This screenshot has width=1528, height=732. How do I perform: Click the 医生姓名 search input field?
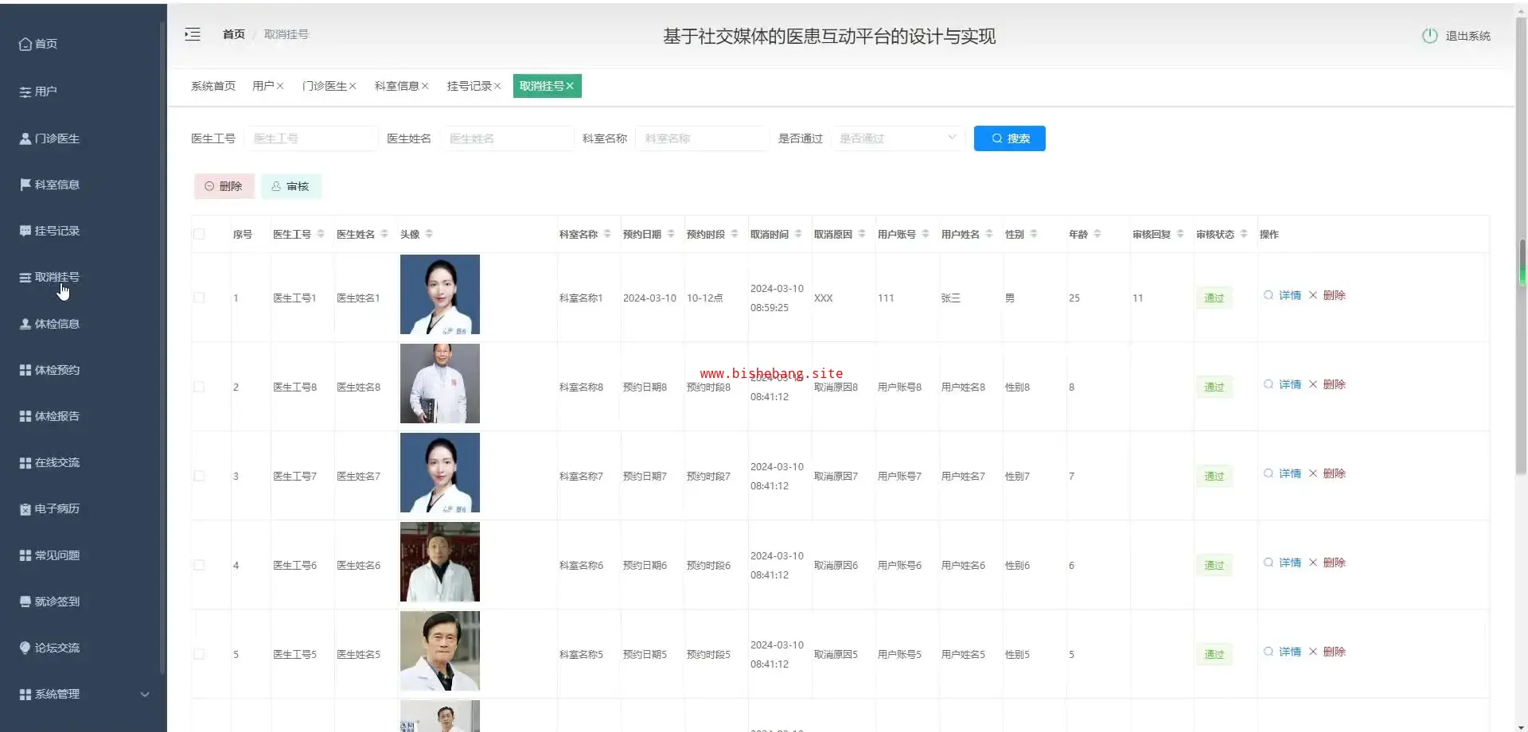pyautogui.click(x=507, y=138)
